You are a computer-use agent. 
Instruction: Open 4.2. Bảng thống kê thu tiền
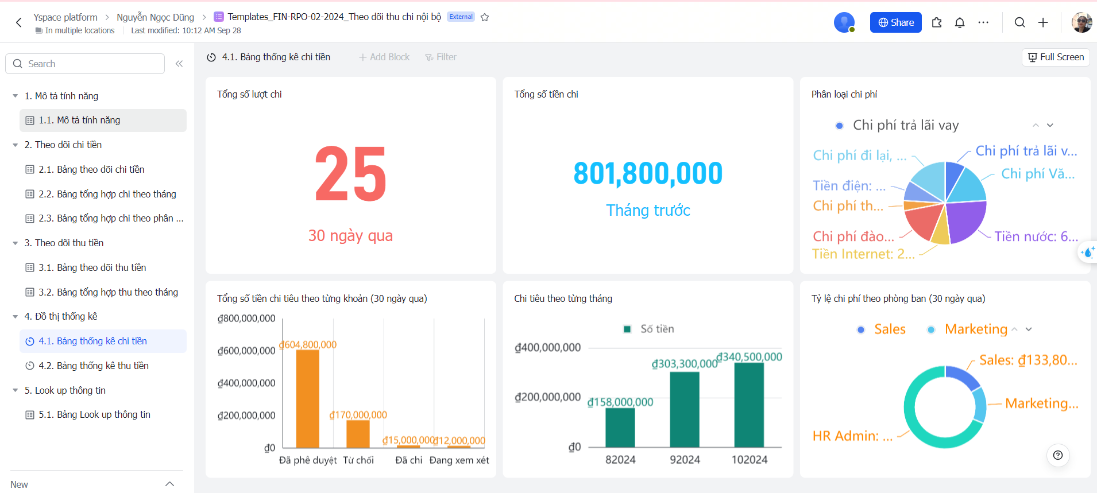point(103,366)
